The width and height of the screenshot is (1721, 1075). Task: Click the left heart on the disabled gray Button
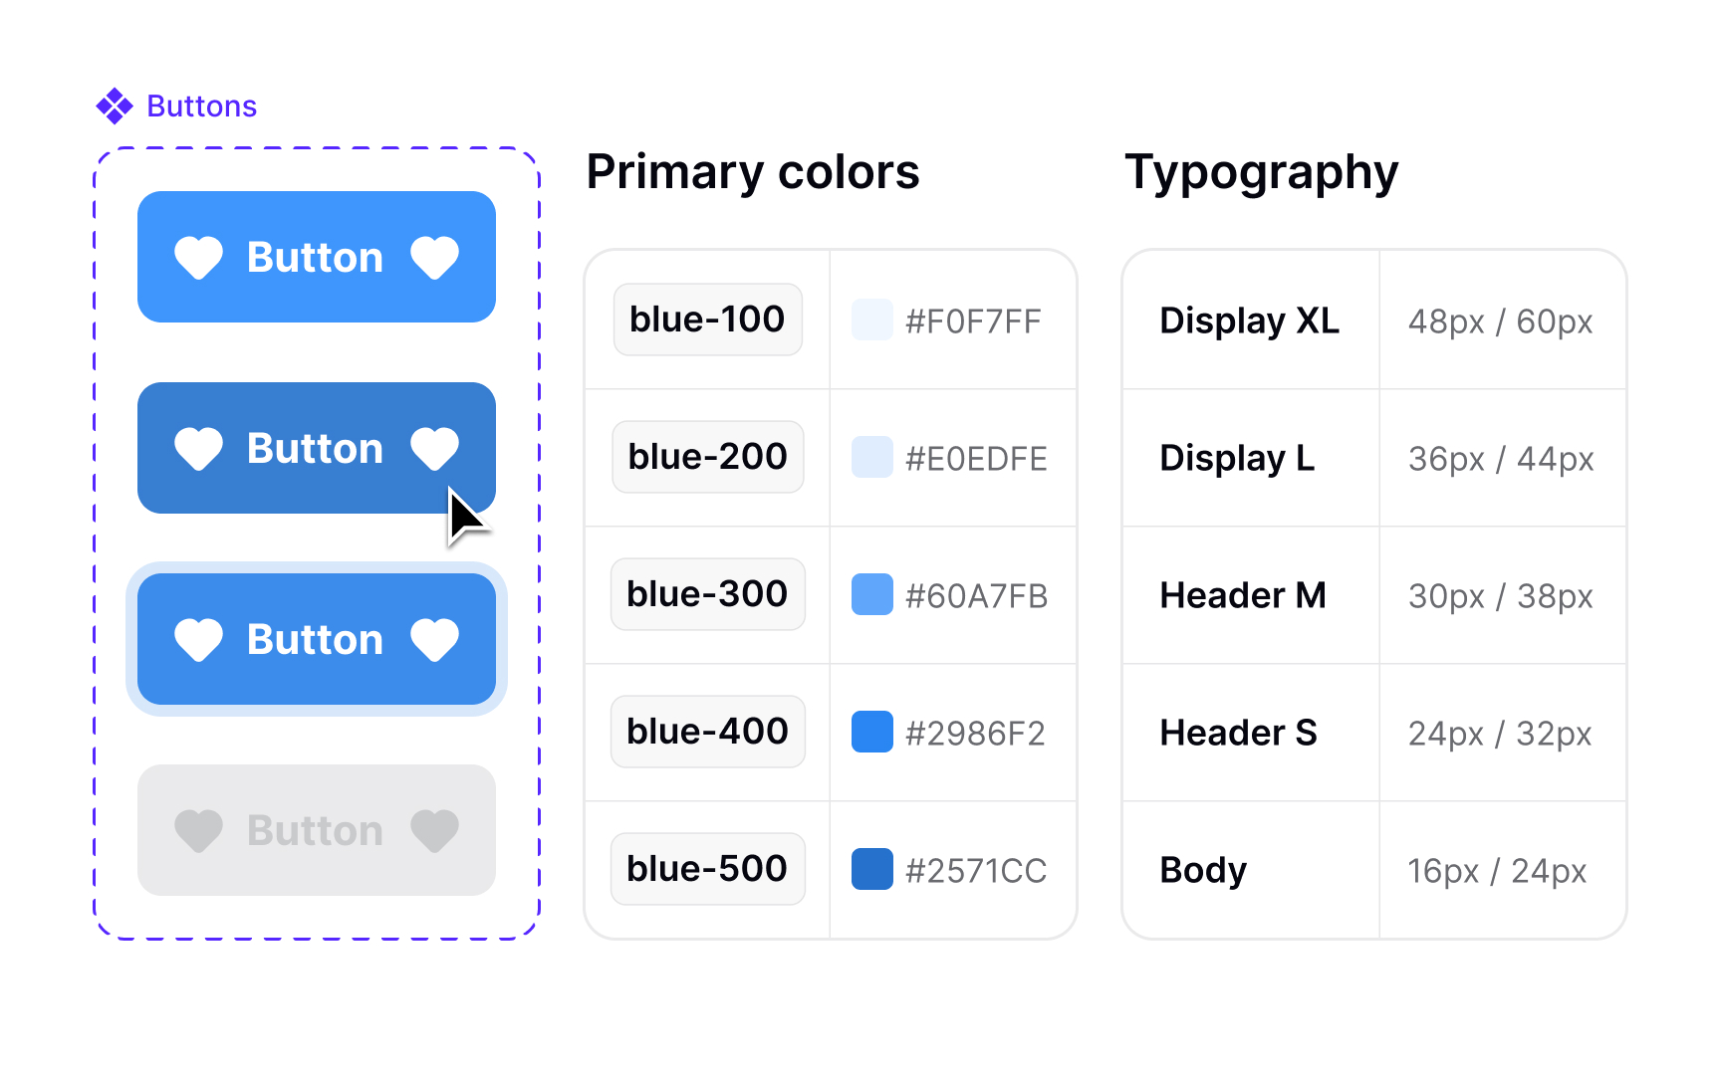click(199, 830)
